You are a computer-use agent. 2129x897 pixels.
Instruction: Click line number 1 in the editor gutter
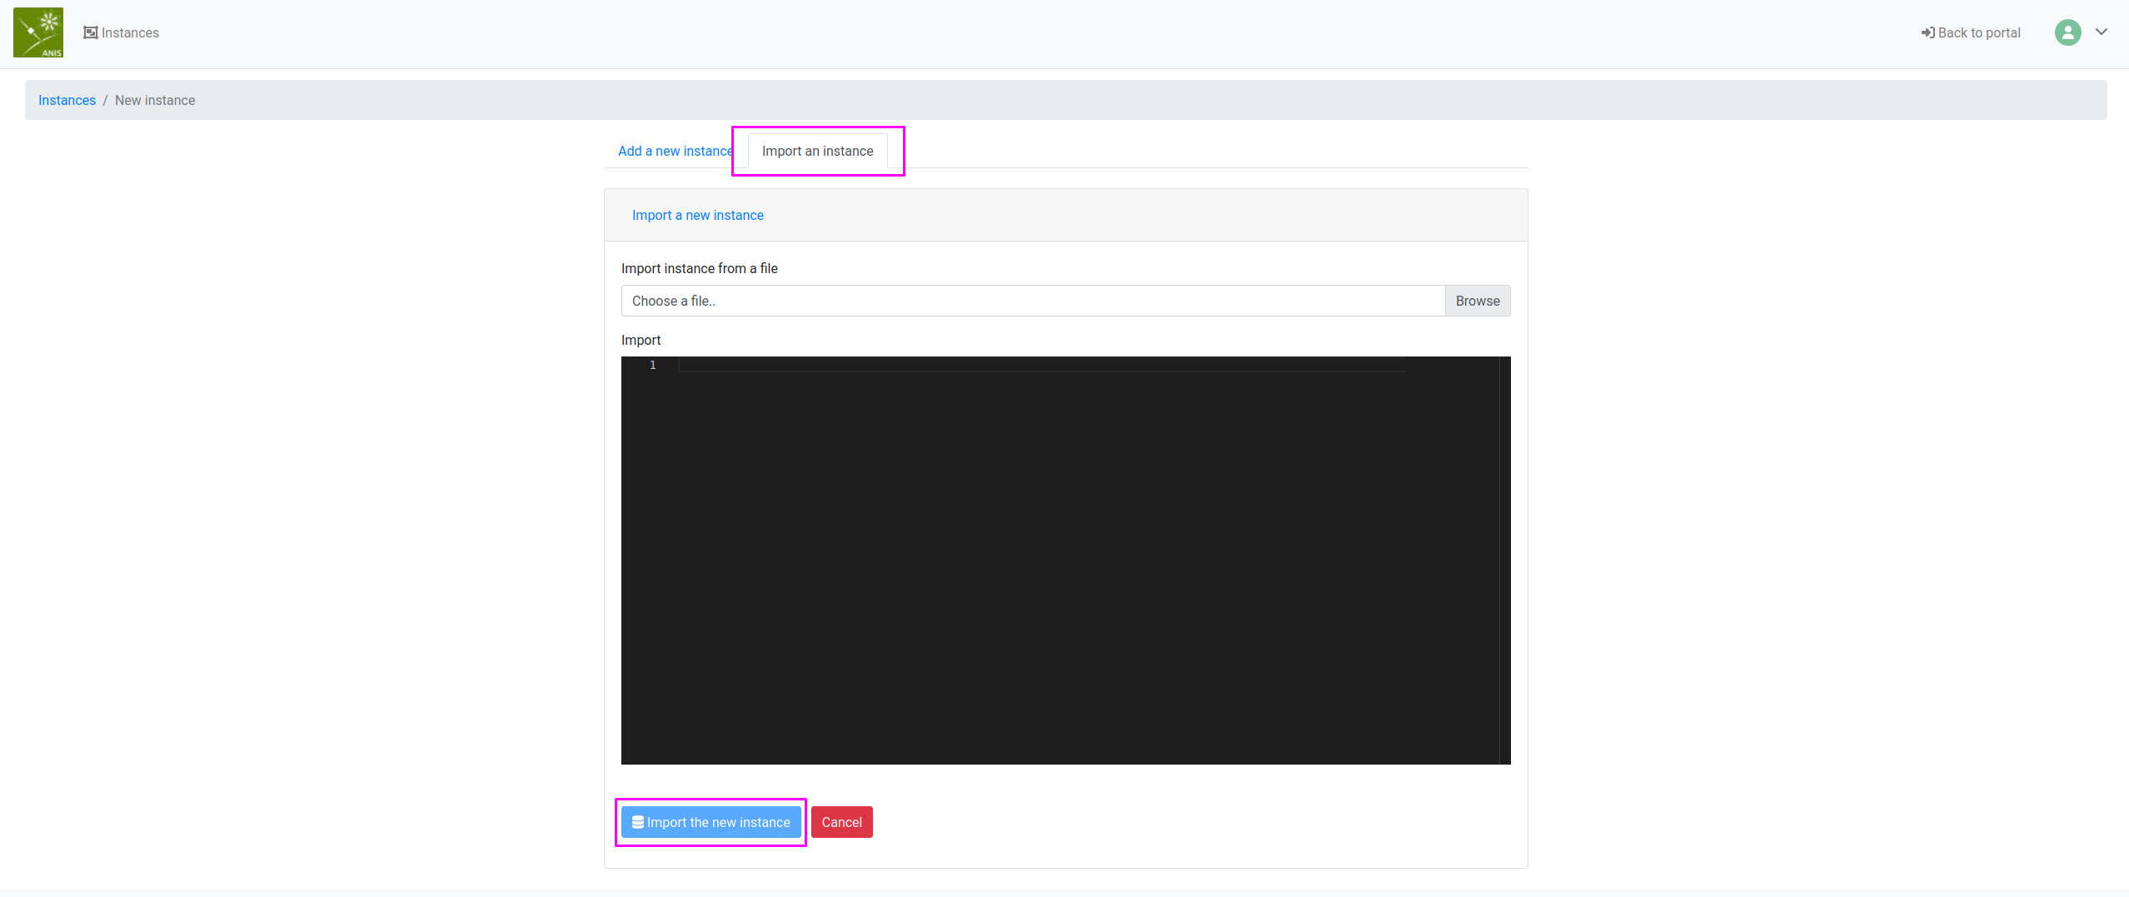click(x=653, y=365)
